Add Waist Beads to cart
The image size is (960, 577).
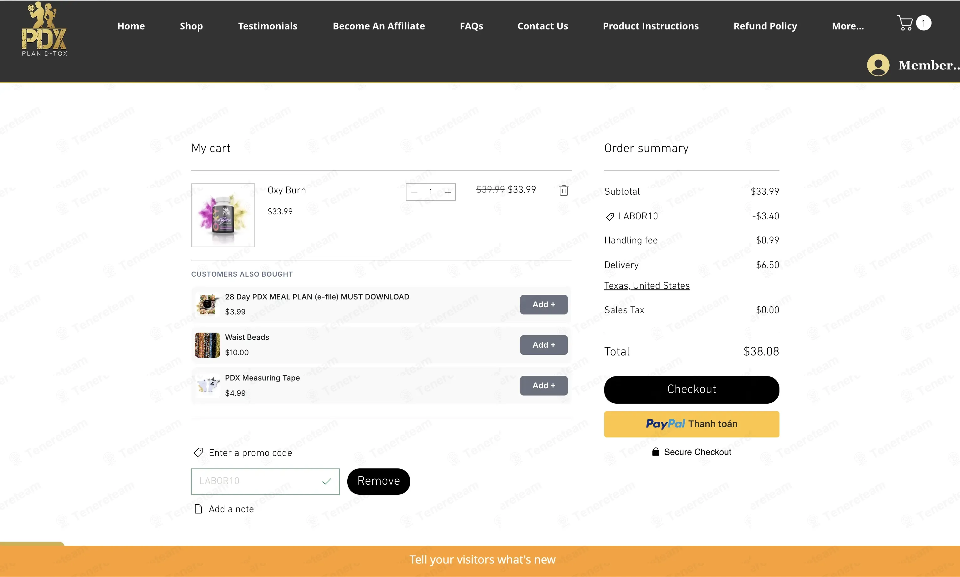544,345
